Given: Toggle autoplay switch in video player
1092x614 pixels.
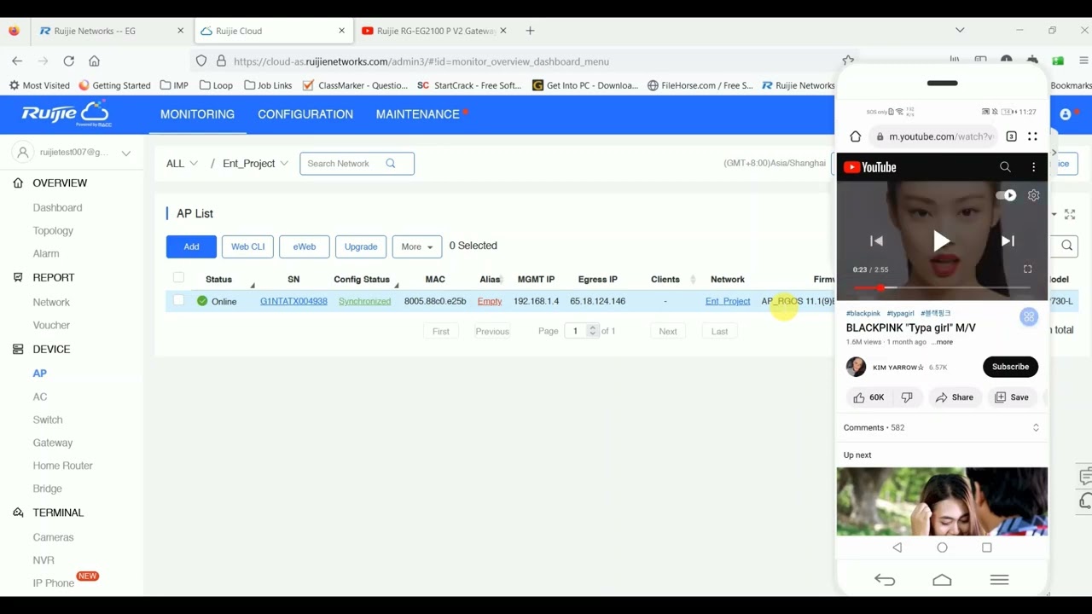Looking at the screenshot, I should coord(1008,195).
